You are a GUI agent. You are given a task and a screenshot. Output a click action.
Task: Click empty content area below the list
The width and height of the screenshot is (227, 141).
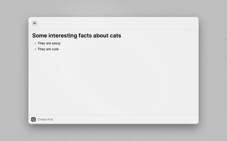tap(113, 85)
